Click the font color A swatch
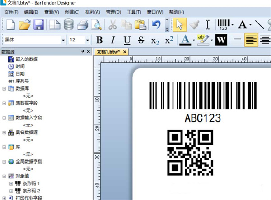271x200 pixels. 184,41
